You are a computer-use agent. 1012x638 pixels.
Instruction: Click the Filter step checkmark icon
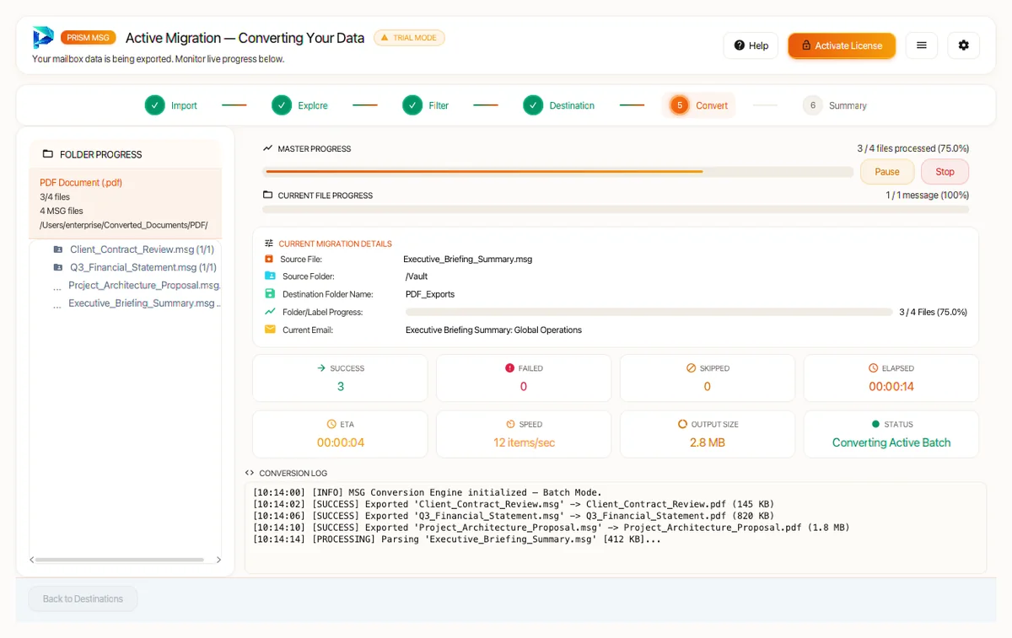coord(412,105)
